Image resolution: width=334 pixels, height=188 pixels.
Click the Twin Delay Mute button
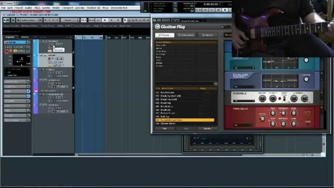coord(308,124)
